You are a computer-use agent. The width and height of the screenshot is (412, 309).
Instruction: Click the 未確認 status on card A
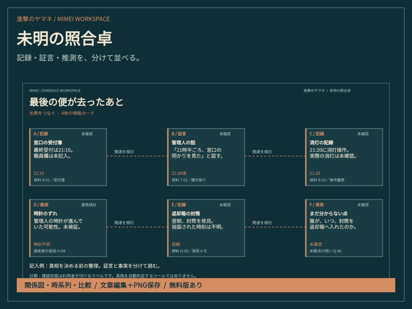pyautogui.click(x=87, y=134)
